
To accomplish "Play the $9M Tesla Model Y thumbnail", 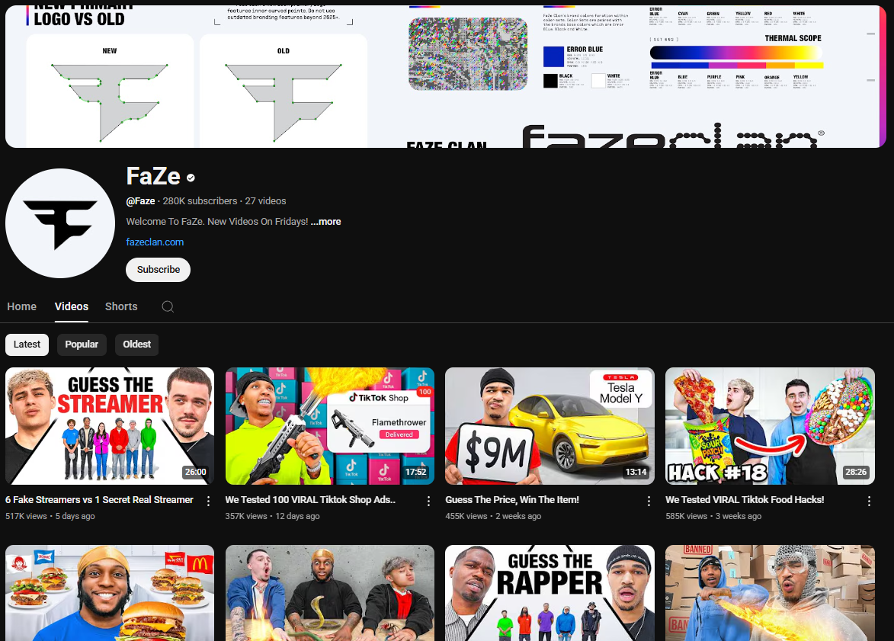I will pyautogui.click(x=550, y=425).
